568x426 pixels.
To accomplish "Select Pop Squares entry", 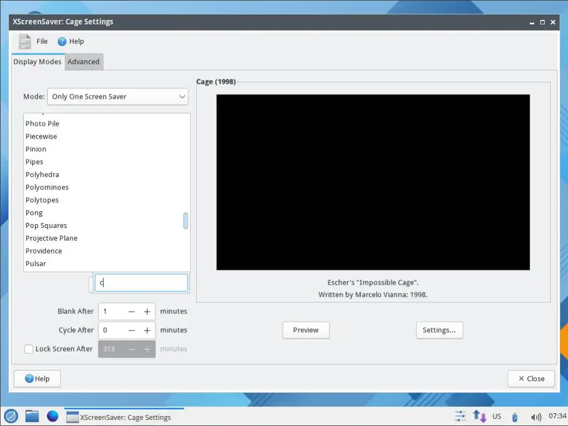I will (106, 225).
